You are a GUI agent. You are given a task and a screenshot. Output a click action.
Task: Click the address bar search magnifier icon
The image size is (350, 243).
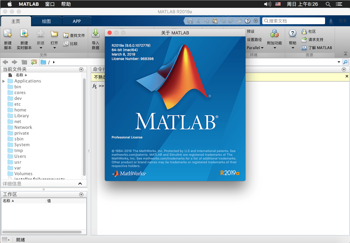(x=345, y=62)
